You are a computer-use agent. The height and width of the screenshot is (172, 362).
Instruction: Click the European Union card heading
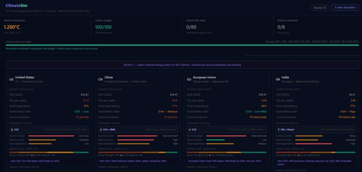[204, 77]
